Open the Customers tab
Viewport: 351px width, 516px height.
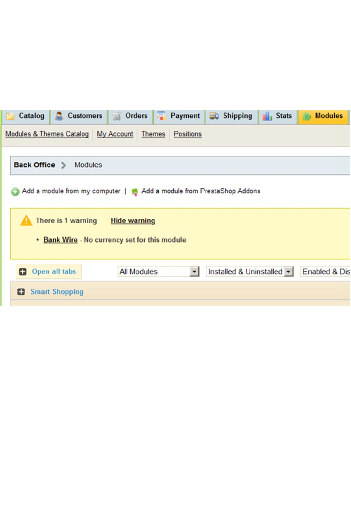pos(79,116)
